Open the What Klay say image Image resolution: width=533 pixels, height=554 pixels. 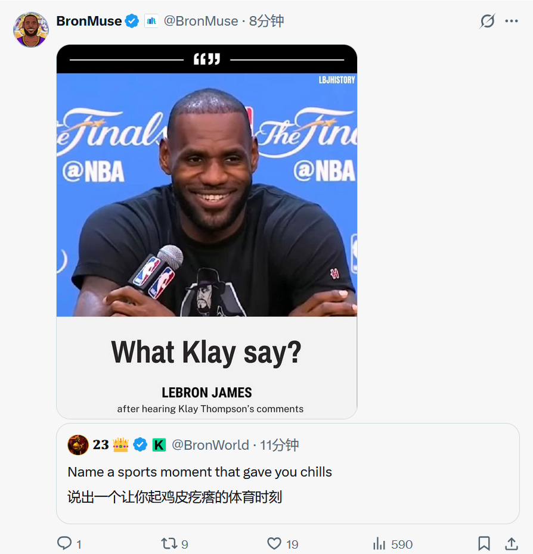[206, 231]
